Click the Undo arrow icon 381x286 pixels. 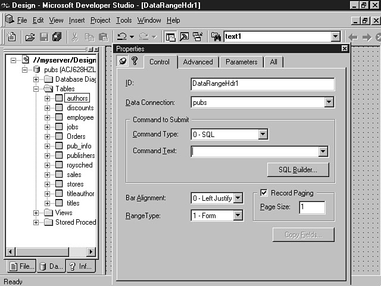(x=121, y=37)
